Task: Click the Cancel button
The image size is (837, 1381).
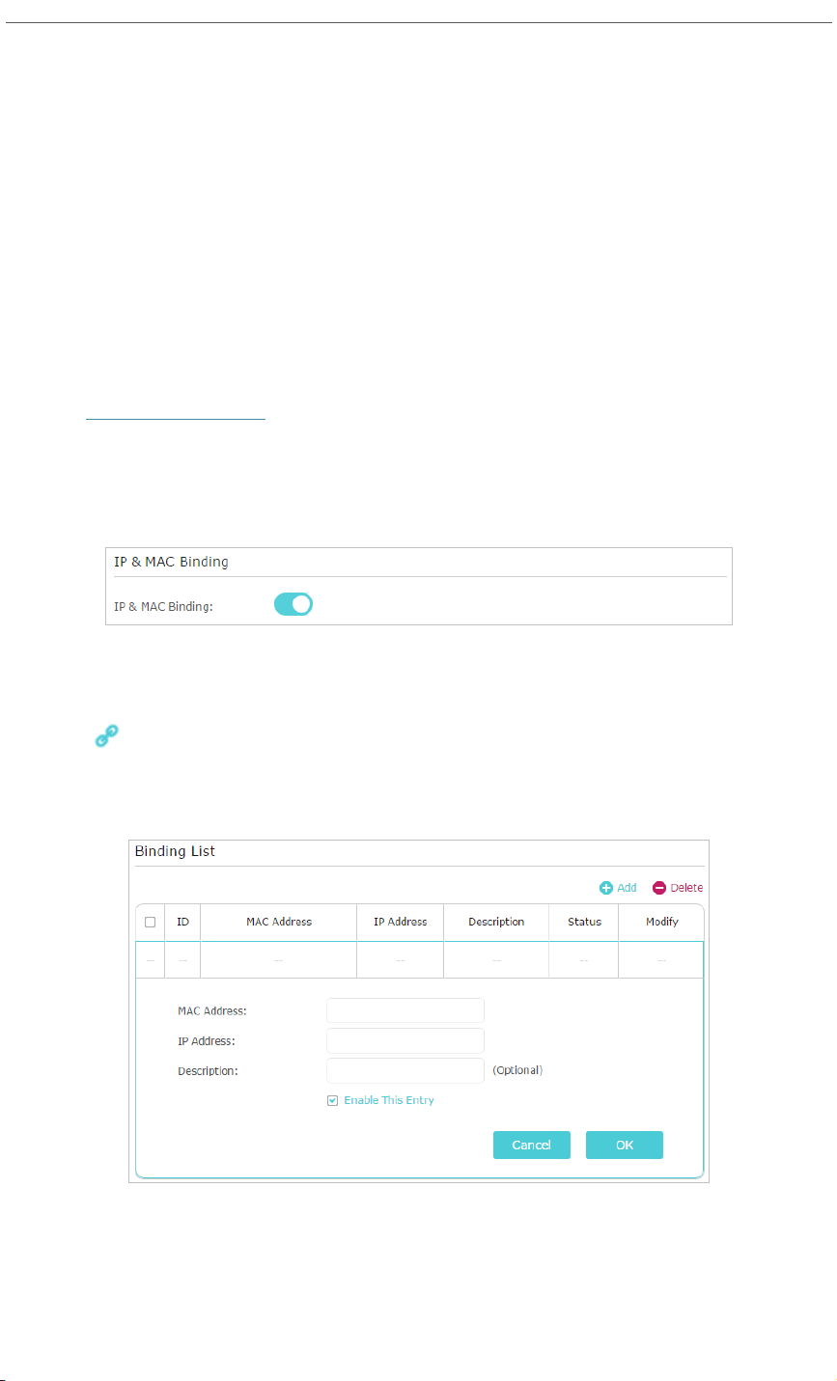Action: (532, 1145)
